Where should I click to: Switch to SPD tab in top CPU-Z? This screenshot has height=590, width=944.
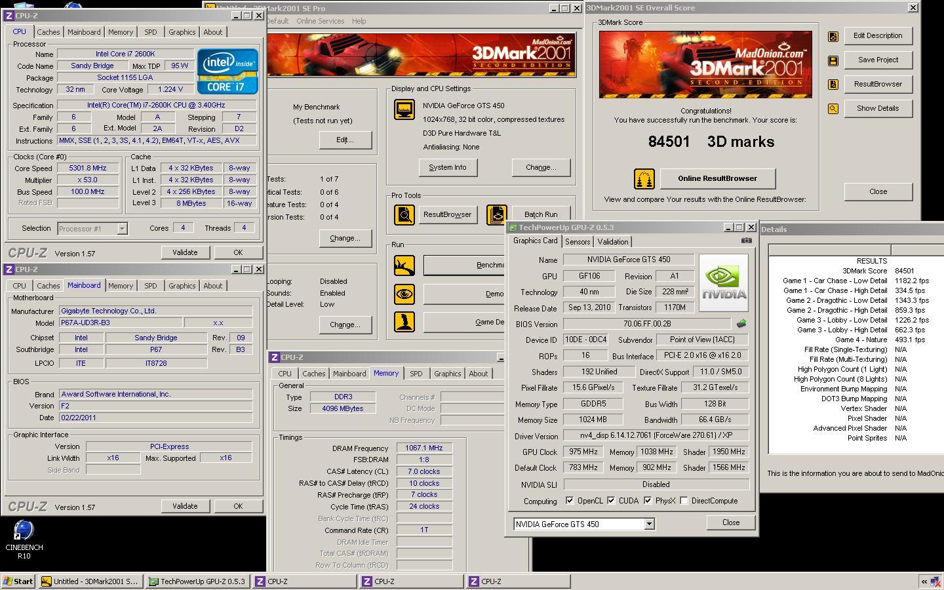(x=150, y=32)
